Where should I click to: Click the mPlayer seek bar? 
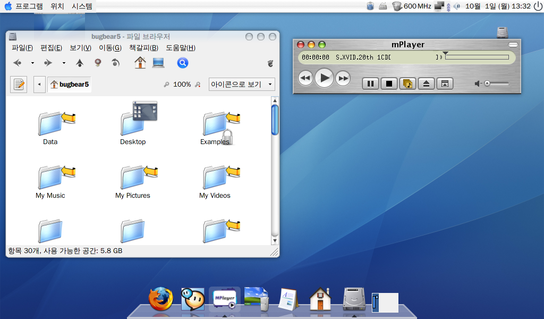coord(477,57)
